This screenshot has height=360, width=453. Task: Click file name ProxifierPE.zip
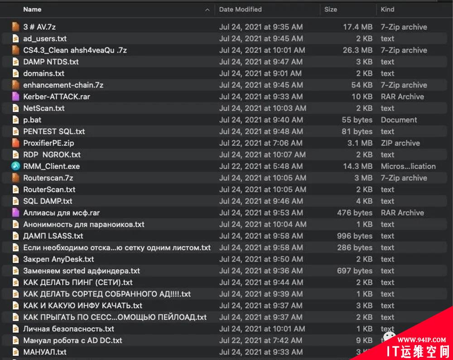pos(48,143)
